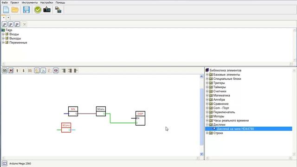Screen dimensions: 297x167
Task: Click the green checkmark verify icon
Action: [38, 10]
